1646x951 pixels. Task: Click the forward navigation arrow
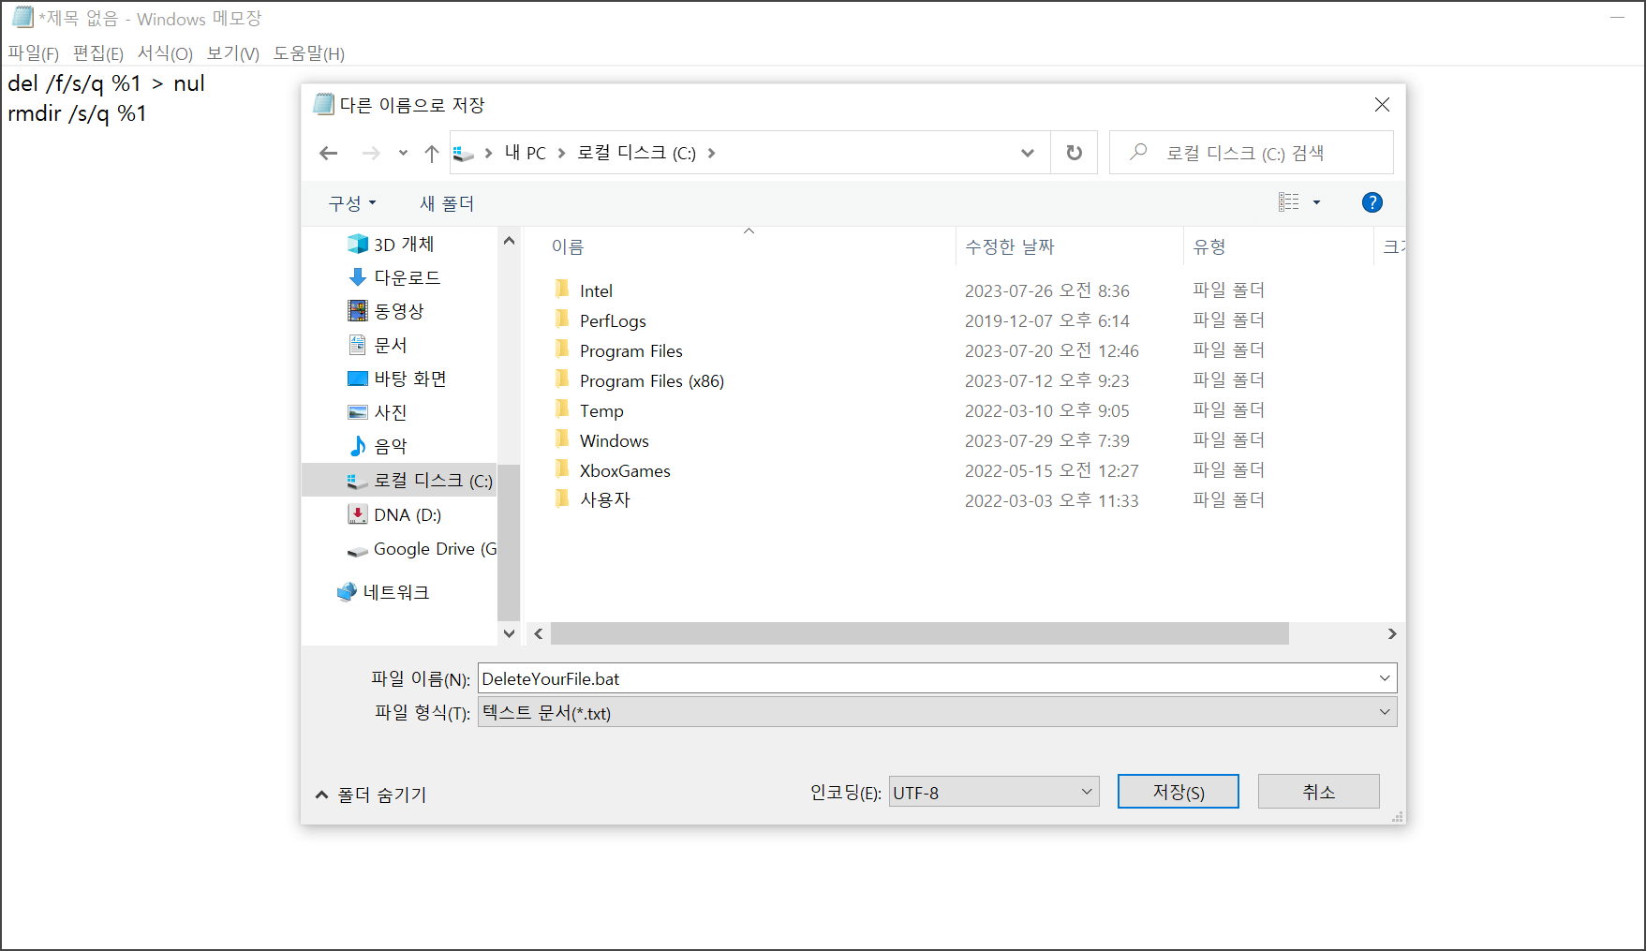(371, 153)
